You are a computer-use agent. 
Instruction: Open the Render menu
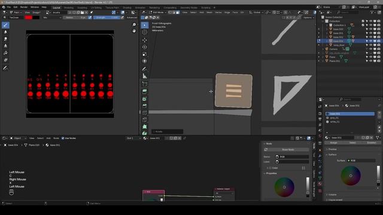coord(24,7)
